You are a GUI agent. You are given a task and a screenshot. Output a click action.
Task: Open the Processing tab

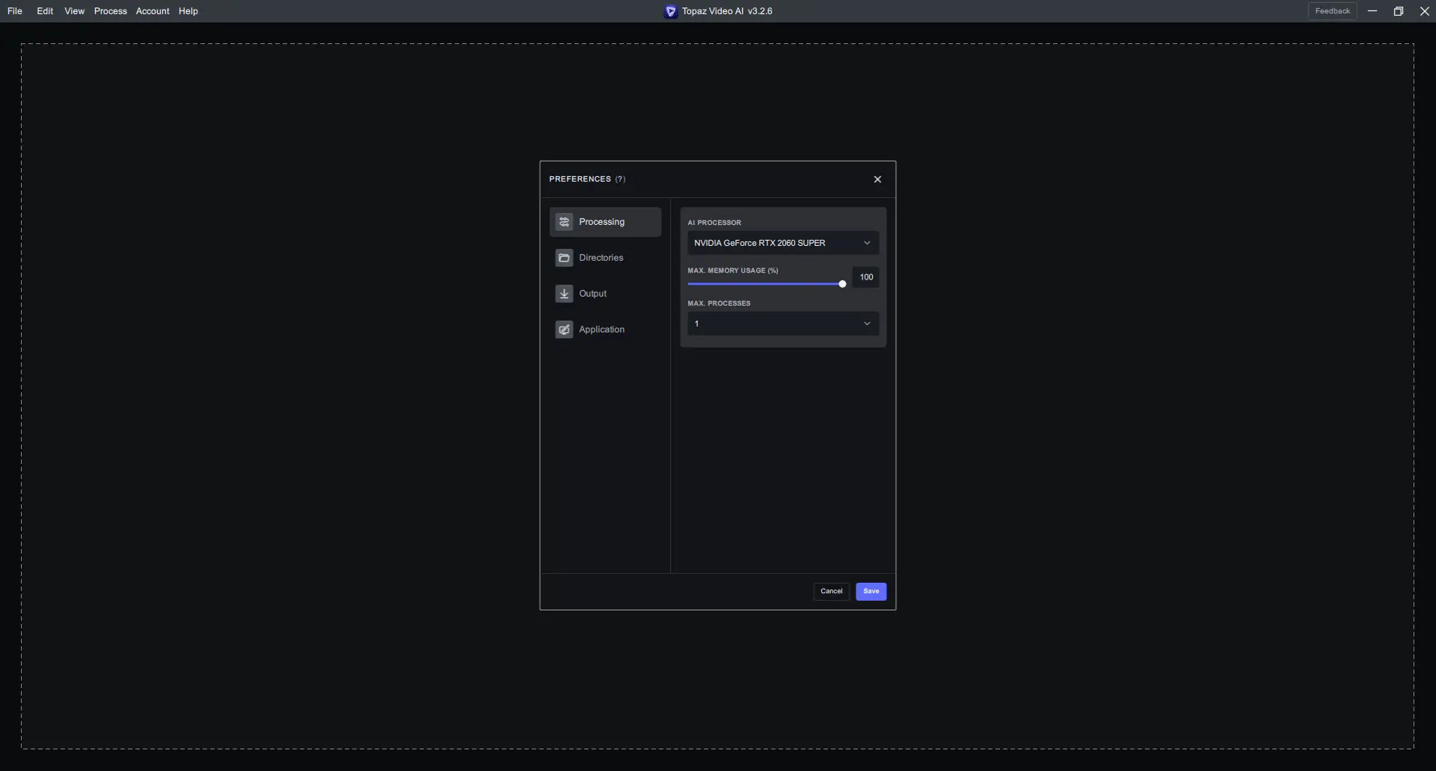click(x=605, y=222)
